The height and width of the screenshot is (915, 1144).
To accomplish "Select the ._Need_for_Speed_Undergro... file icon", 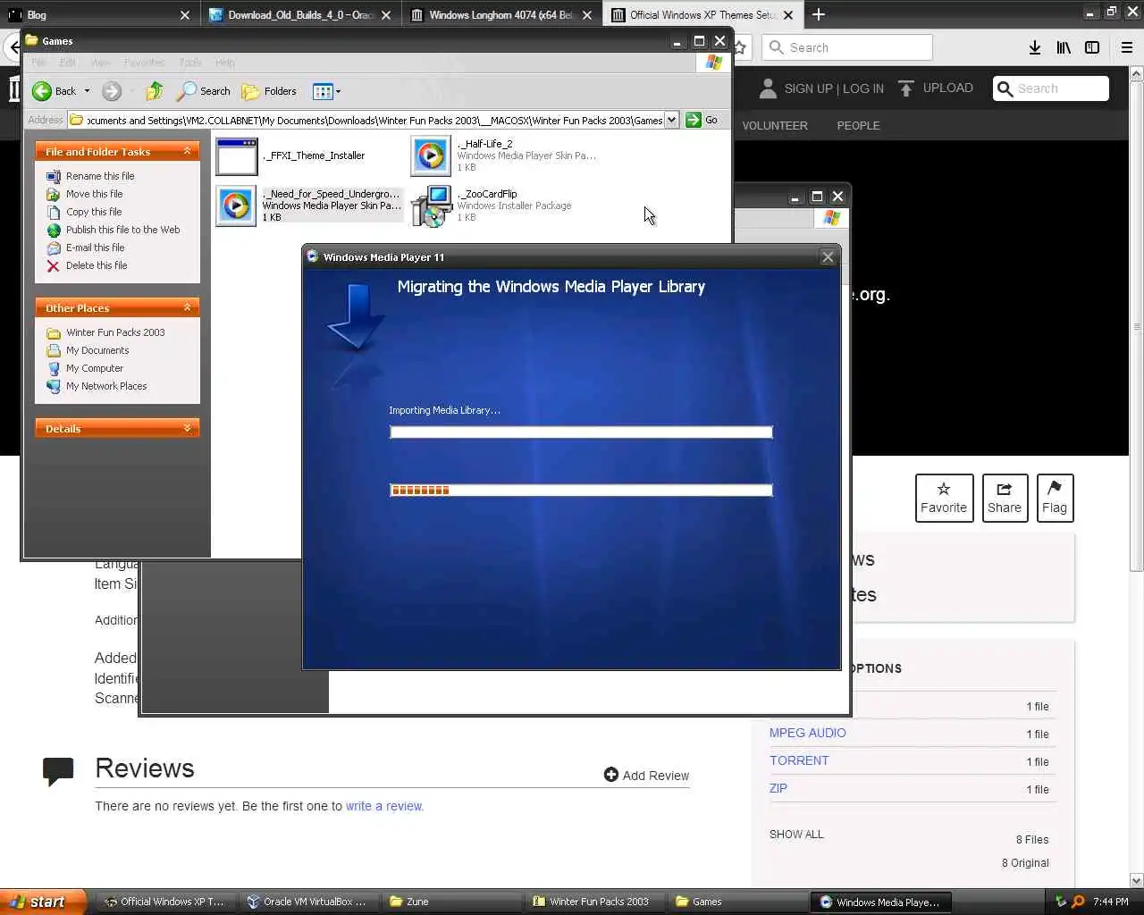I will (x=237, y=206).
